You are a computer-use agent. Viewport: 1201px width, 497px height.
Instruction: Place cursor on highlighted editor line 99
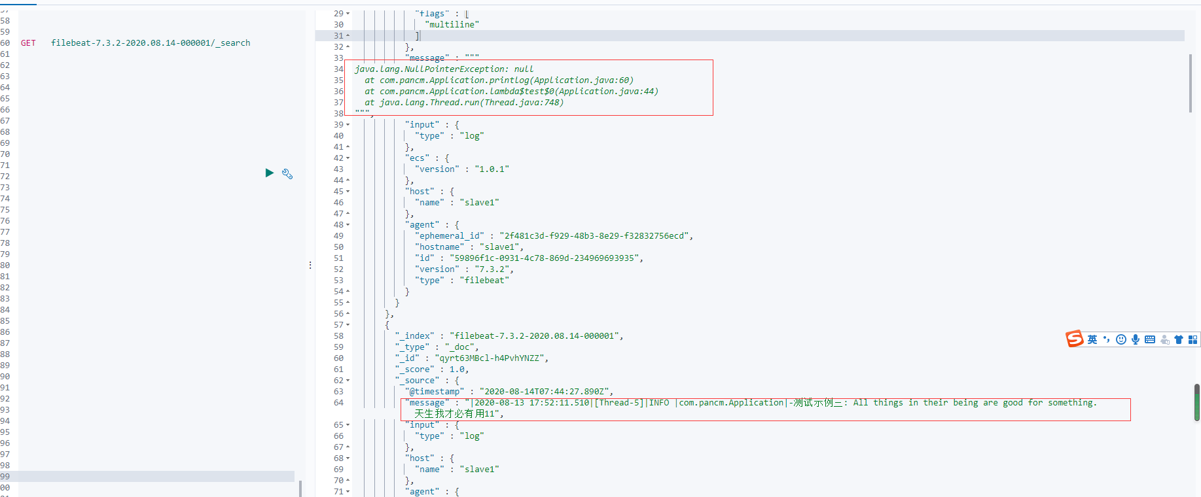point(156,476)
